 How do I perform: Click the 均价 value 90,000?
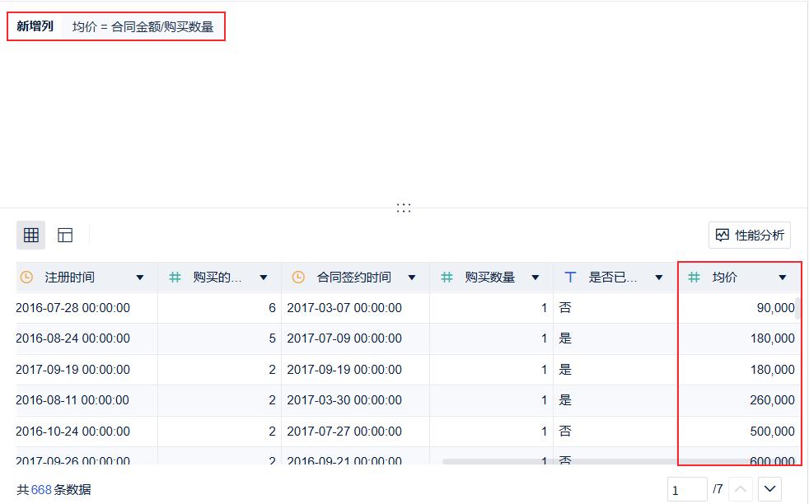[775, 308]
